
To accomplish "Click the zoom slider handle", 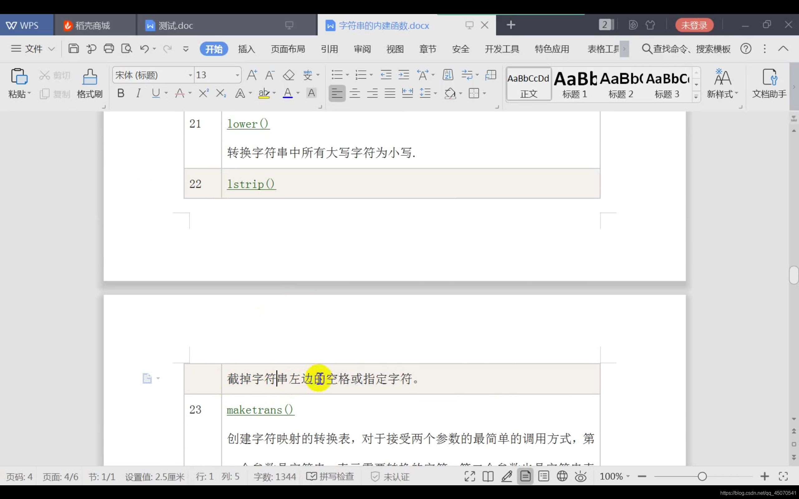I will point(702,476).
